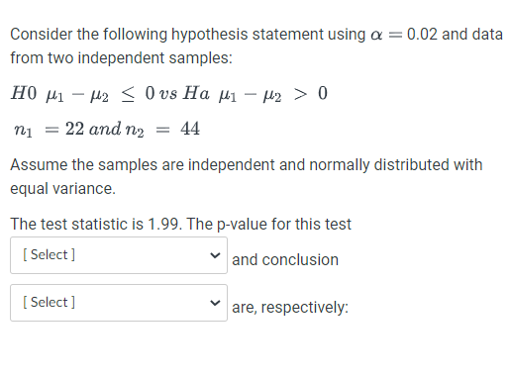Click the [ Select ] placeholder in first dropdown
The width and height of the screenshot is (510, 377).
[x=50, y=254]
